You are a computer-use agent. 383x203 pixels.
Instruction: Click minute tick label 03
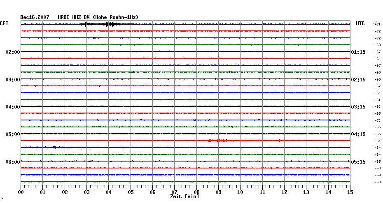click(x=87, y=192)
